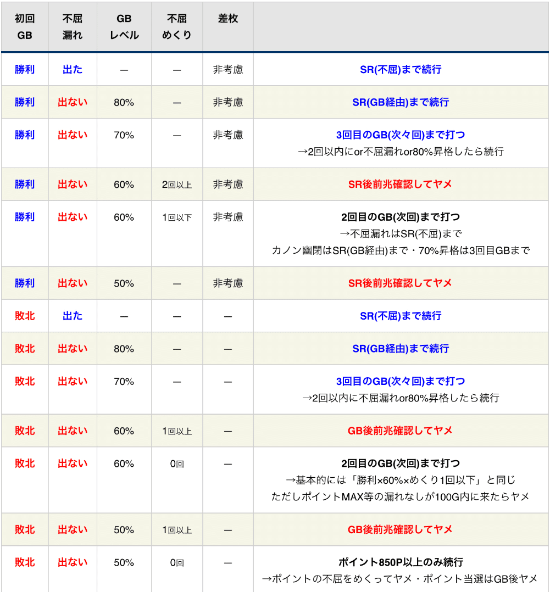
Task: Click SR(不屈)まで続行 in the 敗北 row
Action: pyautogui.click(x=401, y=316)
